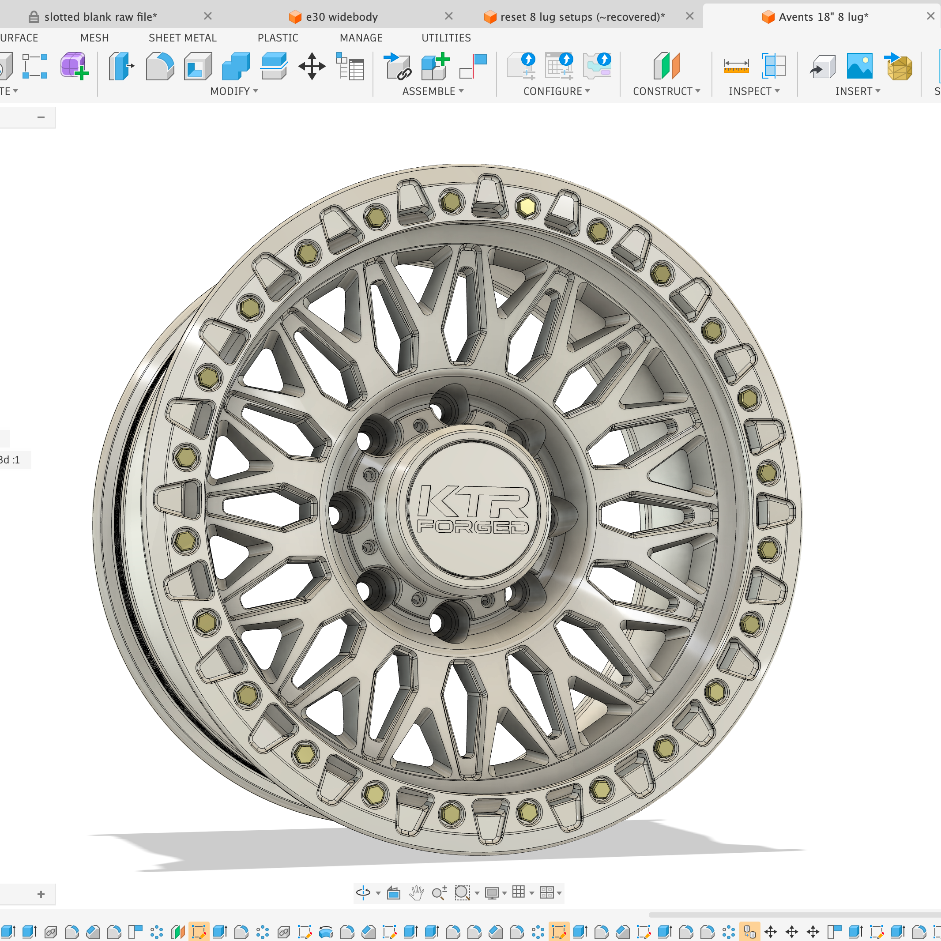Open the CONFIGURE dropdown menu
Image resolution: width=941 pixels, height=941 pixels.
(x=557, y=91)
